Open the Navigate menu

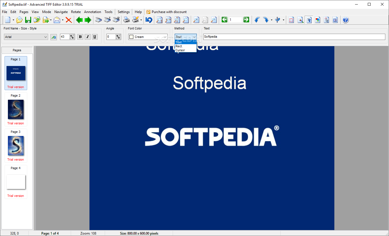click(61, 12)
